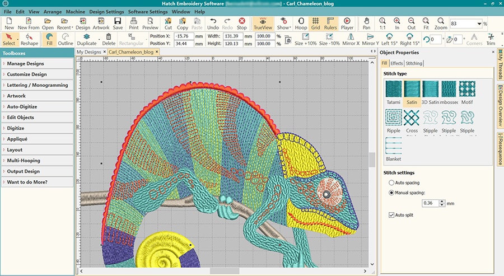Image resolution: width=504 pixels, height=276 pixels.
Task: Open the Design Settings menu
Action: click(x=105, y=12)
